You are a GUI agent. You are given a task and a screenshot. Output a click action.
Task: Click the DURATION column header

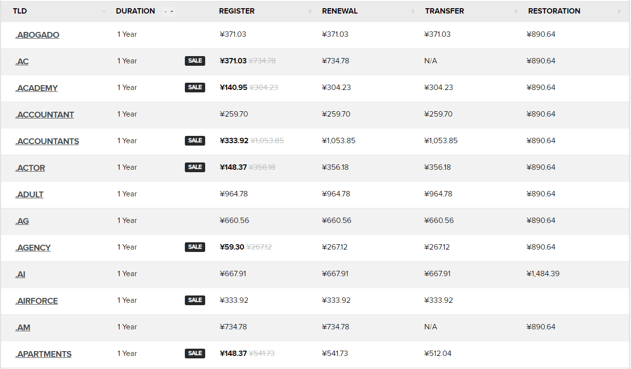tap(135, 11)
